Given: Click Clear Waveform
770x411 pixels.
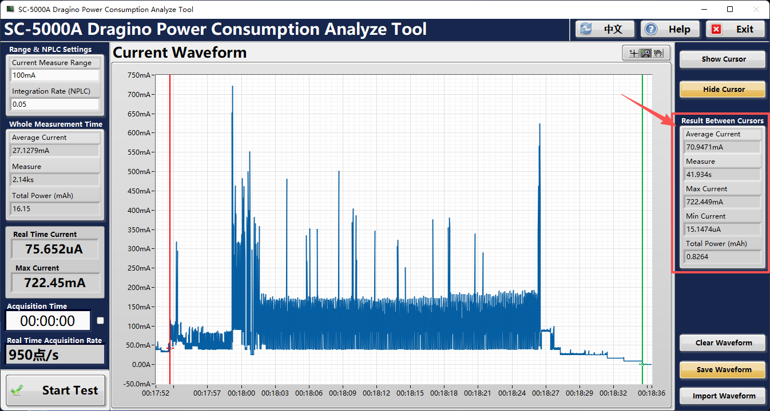Looking at the screenshot, I should [x=722, y=342].
